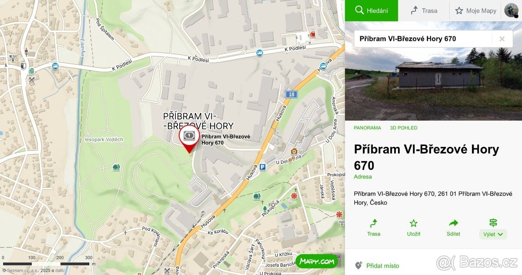Save the place with the Uložit star icon

coord(413,224)
